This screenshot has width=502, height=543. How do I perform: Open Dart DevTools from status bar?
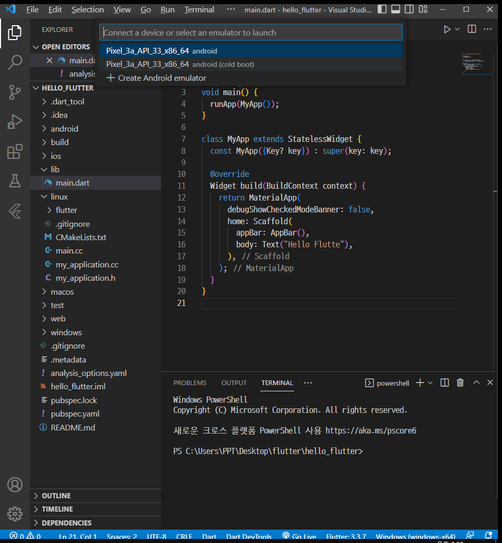(x=249, y=537)
